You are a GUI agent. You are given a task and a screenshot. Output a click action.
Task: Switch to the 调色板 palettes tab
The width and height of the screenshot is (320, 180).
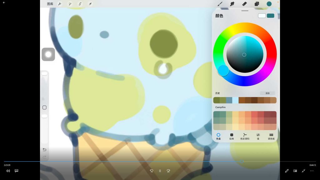point(271,136)
